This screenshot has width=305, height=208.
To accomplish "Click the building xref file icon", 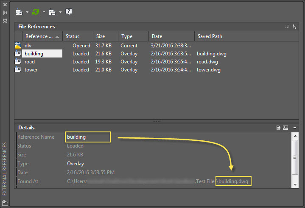I will pos(18,54).
